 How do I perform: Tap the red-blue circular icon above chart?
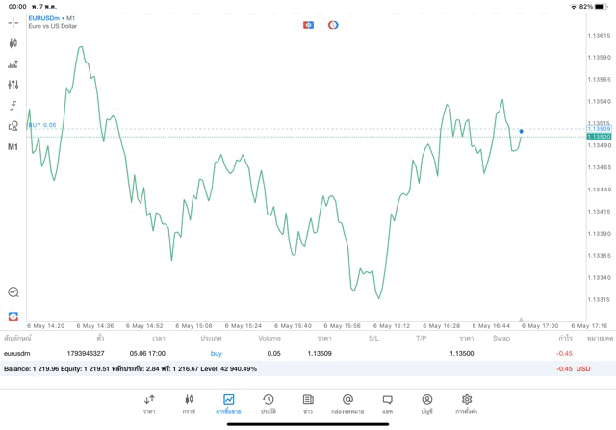pos(333,25)
